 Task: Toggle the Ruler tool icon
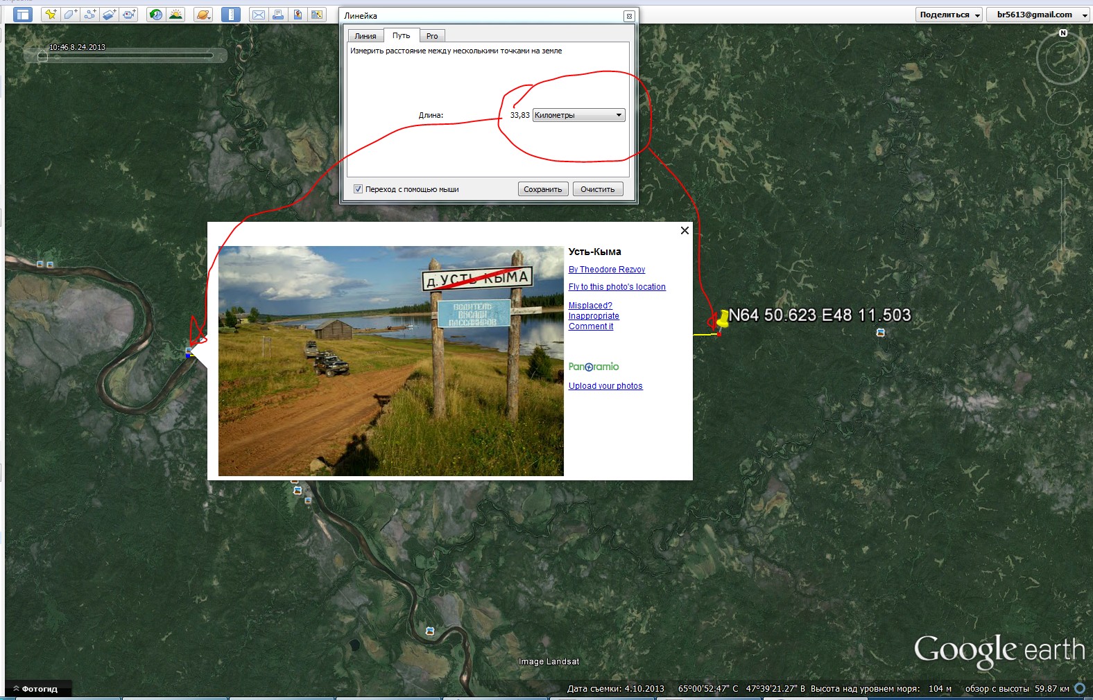pos(231,15)
